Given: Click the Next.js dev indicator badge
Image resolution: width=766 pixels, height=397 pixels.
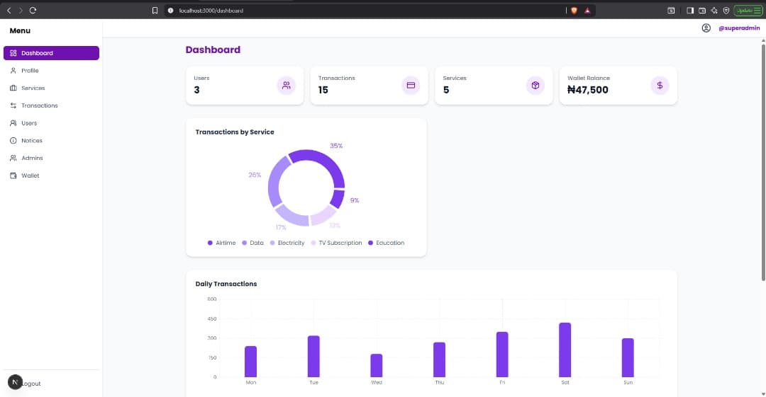Looking at the screenshot, I should 15,382.
